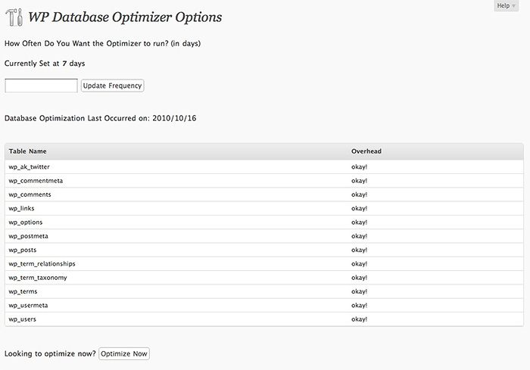Click the Overhead column header
The image size is (530, 370).
[x=366, y=151]
